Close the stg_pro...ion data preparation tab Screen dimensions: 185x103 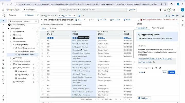click(74, 16)
